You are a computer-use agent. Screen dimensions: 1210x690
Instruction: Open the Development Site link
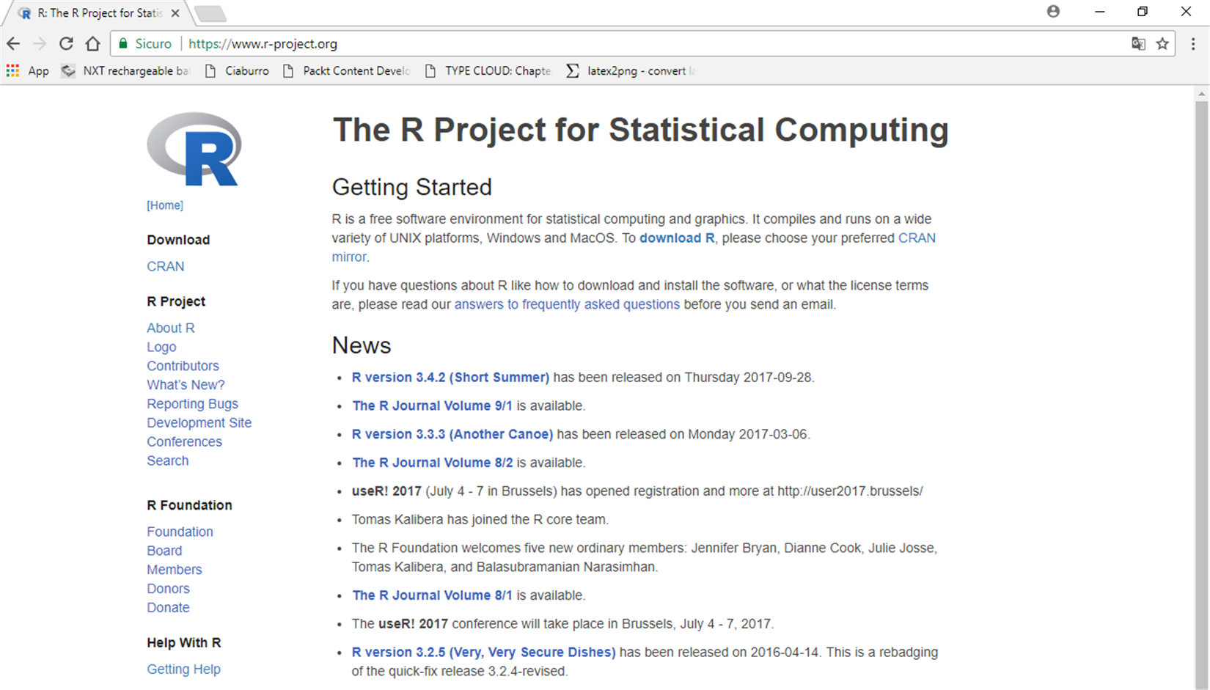click(199, 423)
